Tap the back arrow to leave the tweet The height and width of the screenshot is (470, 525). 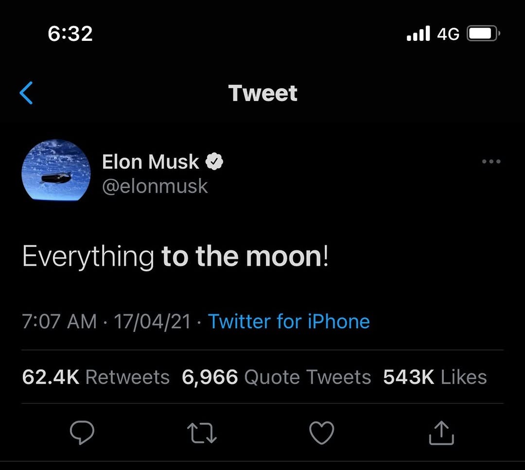coord(26,93)
